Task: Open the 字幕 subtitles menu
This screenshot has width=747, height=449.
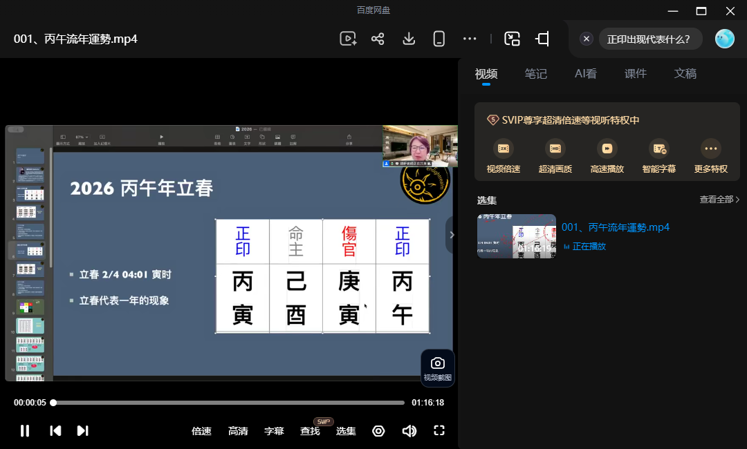Action: coord(274,431)
